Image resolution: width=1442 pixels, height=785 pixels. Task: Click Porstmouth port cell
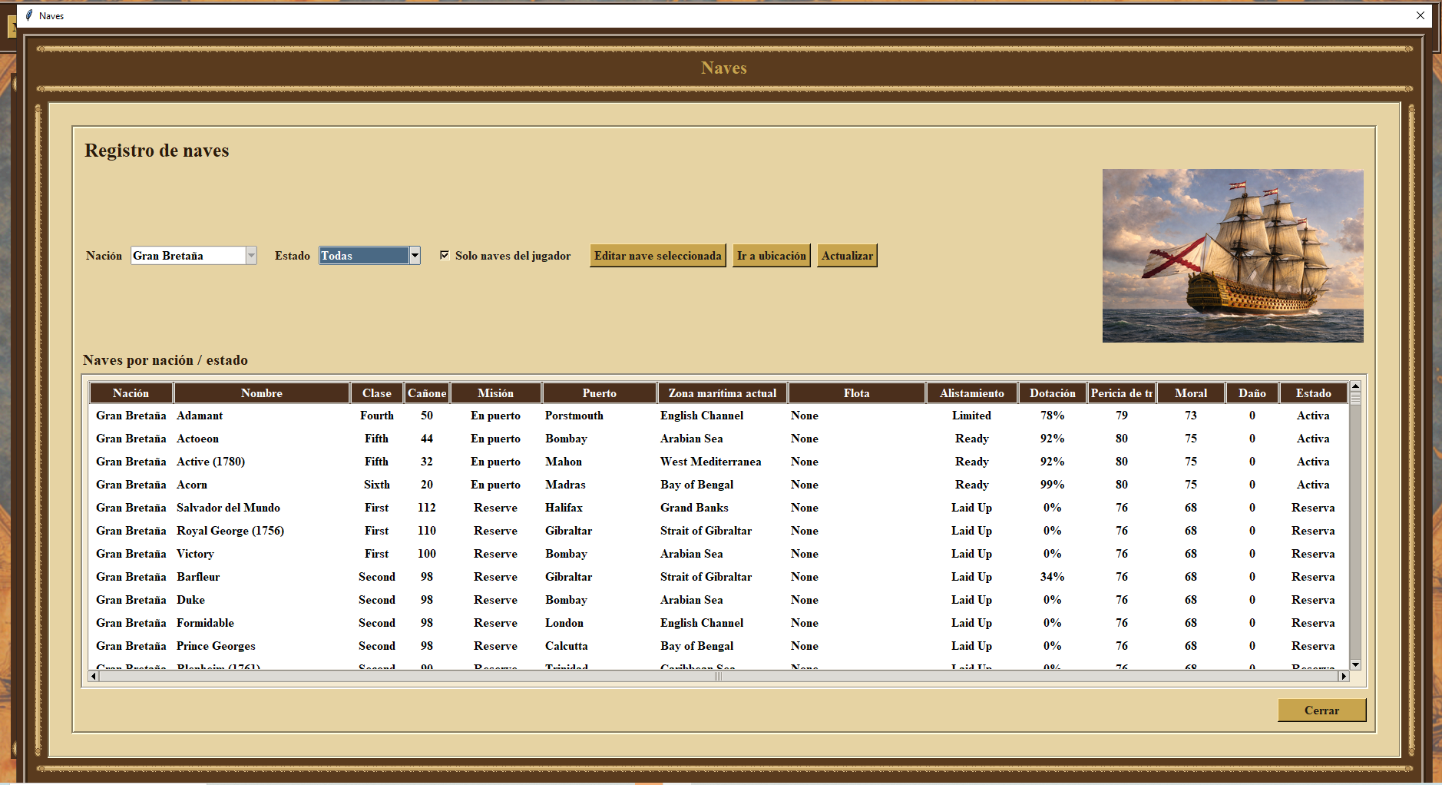pyautogui.click(x=574, y=416)
